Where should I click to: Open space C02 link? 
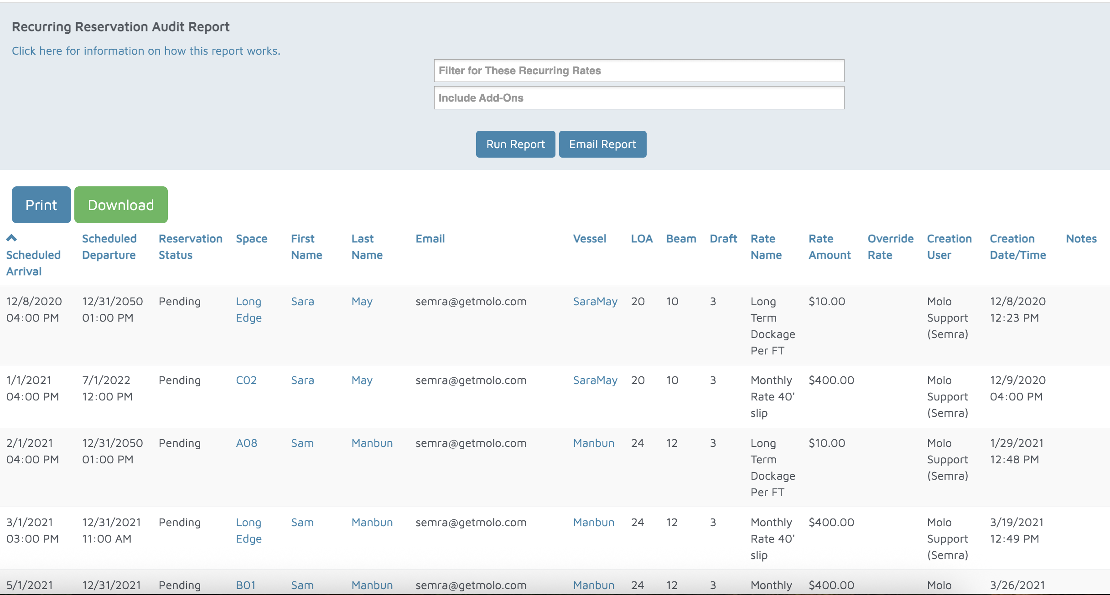pyautogui.click(x=246, y=380)
